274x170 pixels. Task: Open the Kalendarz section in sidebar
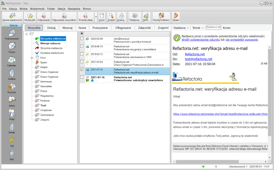point(12,61)
